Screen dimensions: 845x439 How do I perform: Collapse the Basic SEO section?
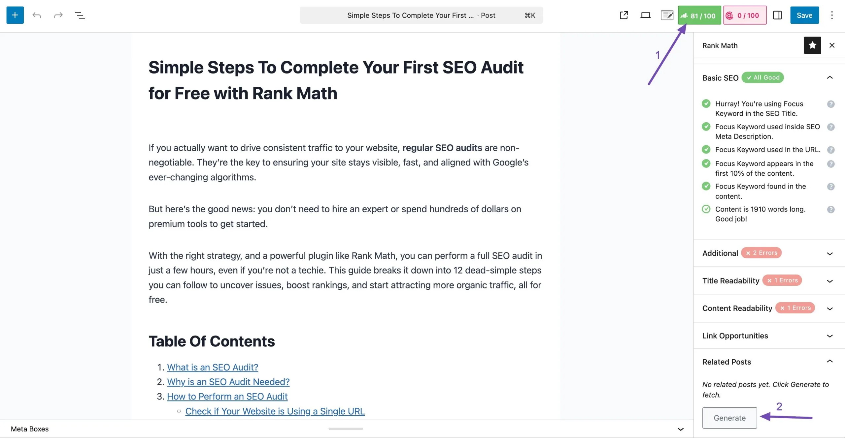click(x=829, y=78)
